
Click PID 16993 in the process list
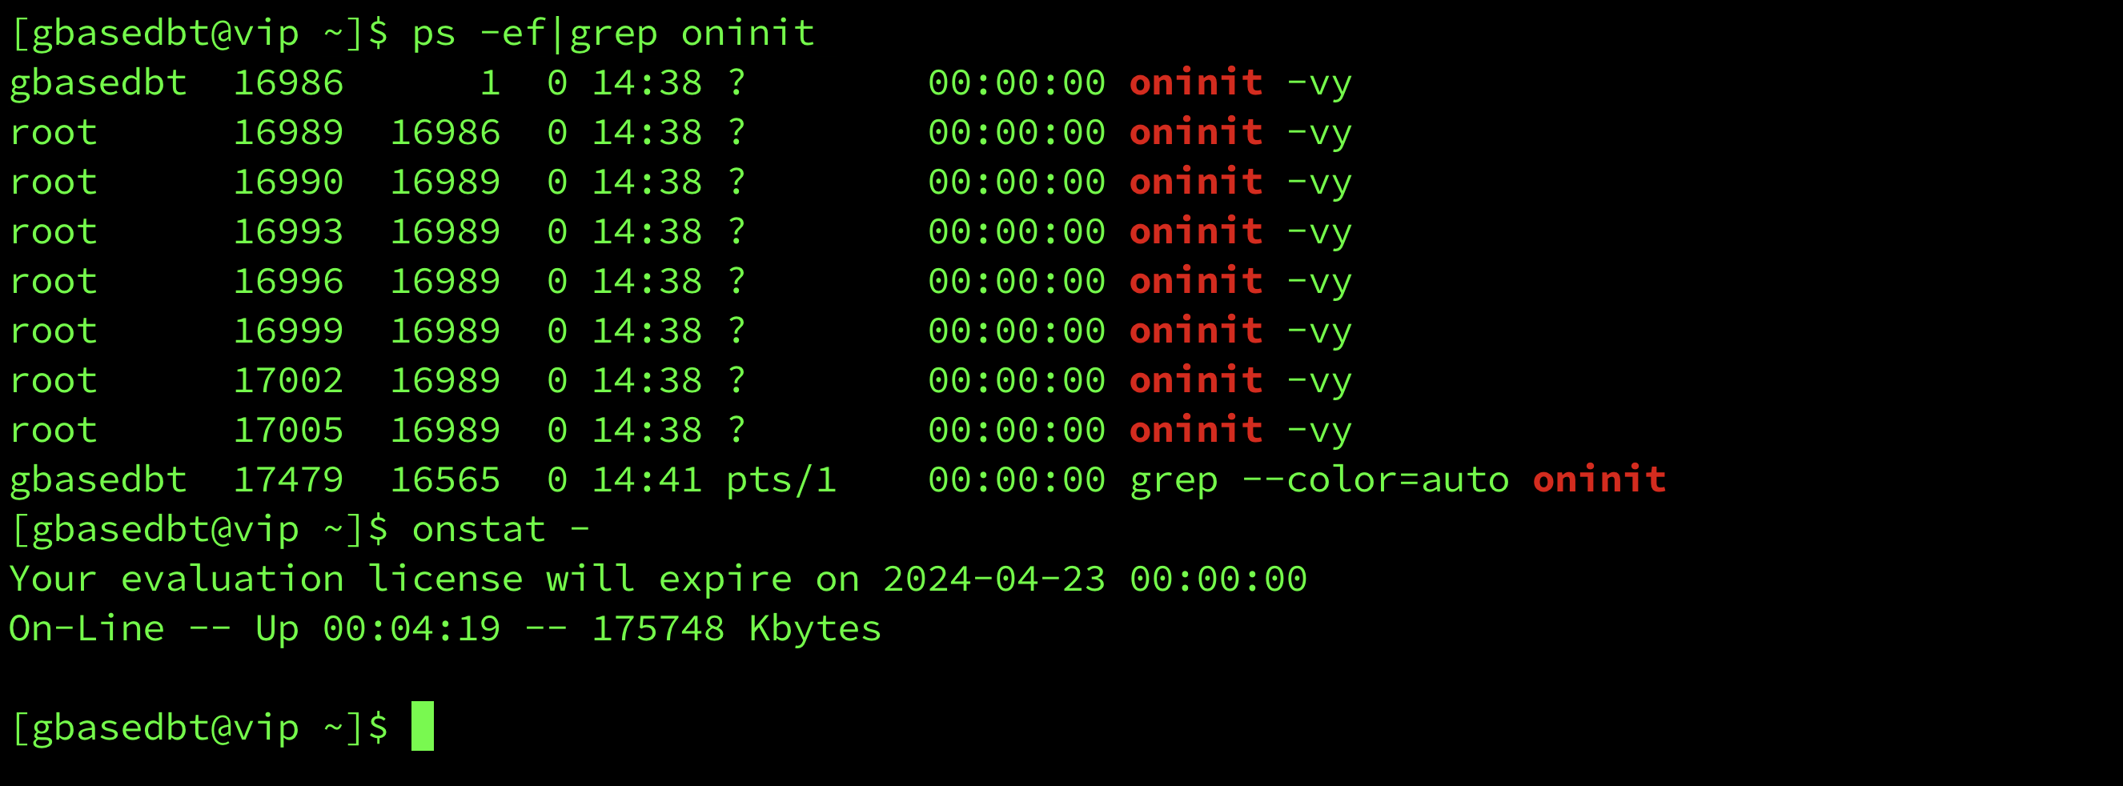[288, 231]
